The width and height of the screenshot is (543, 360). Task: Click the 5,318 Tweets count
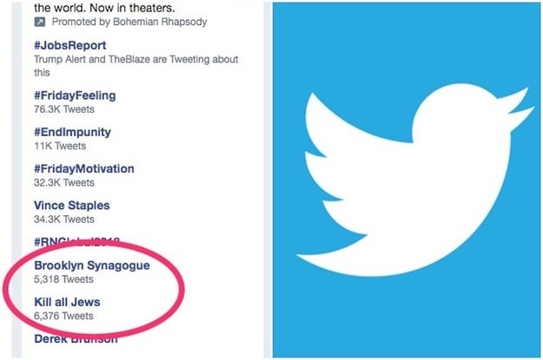pyautogui.click(x=63, y=279)
